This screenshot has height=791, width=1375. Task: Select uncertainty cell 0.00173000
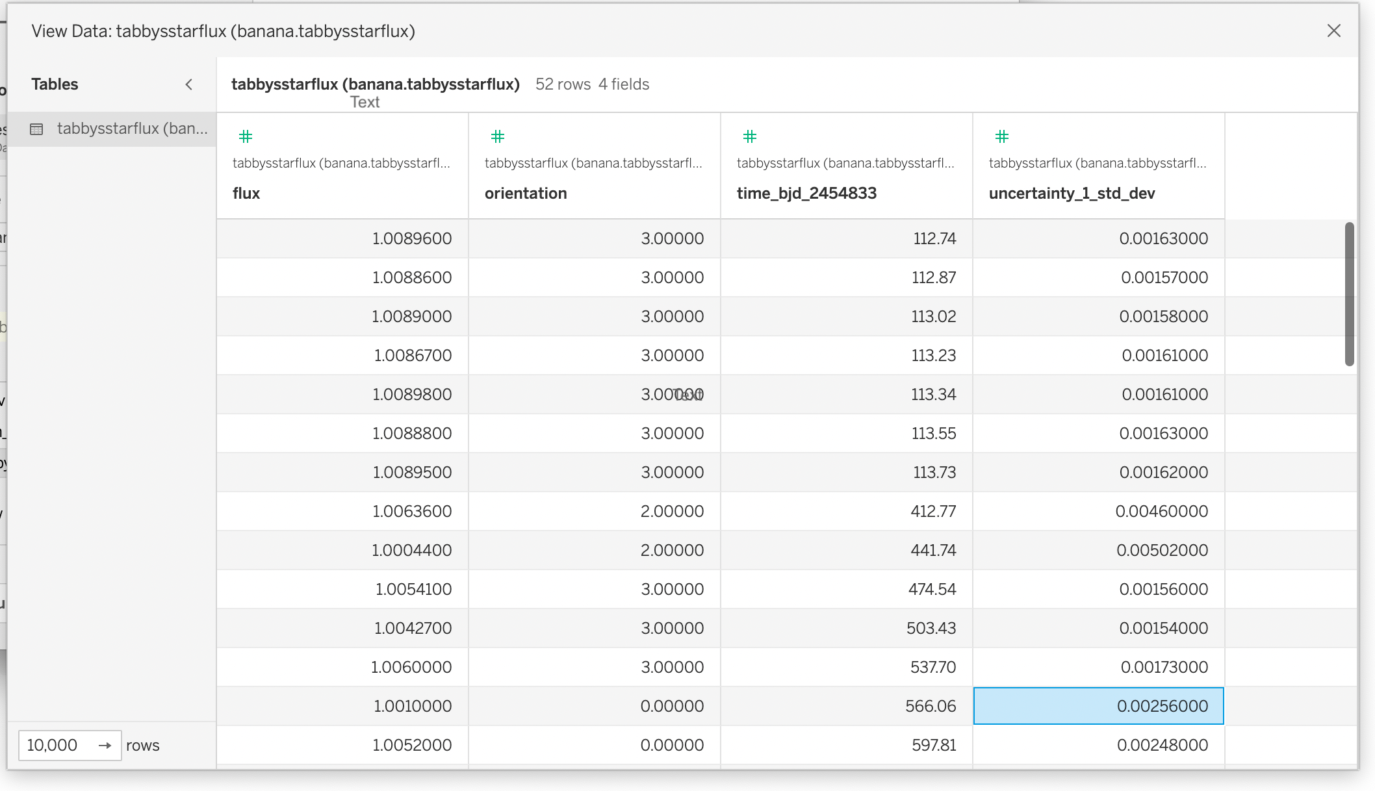[1099, 668]
